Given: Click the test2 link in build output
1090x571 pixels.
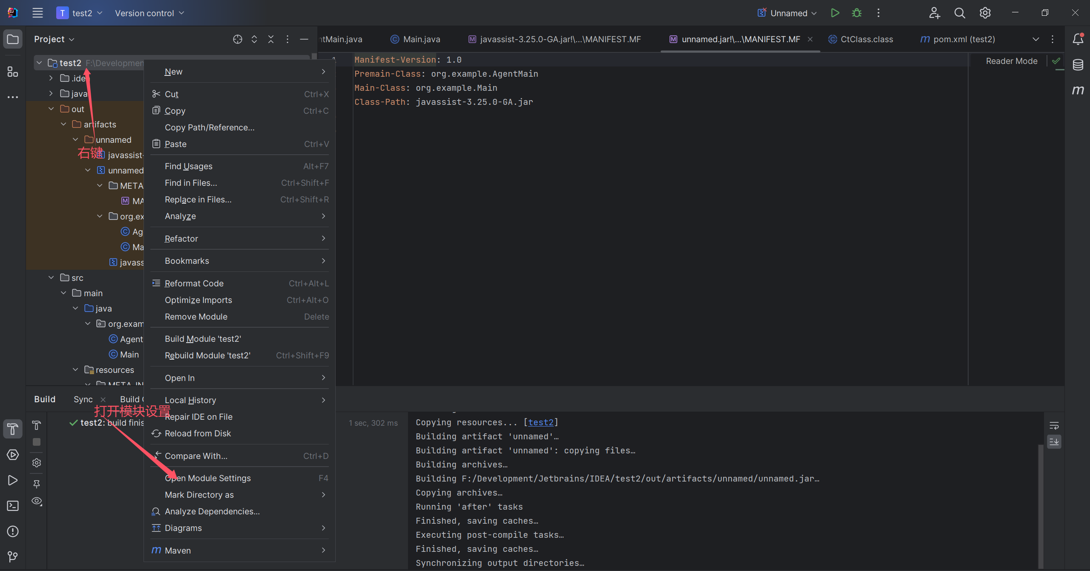Looking at the screenshot, I should tap(541, 422).
